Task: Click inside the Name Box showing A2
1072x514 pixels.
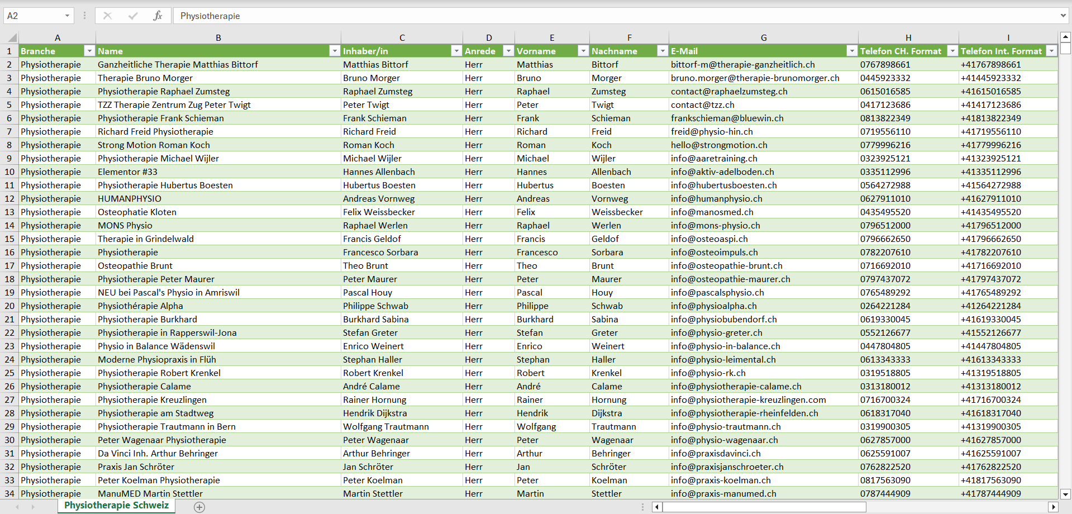Action: pyautogui.click(x=32, y=16)
